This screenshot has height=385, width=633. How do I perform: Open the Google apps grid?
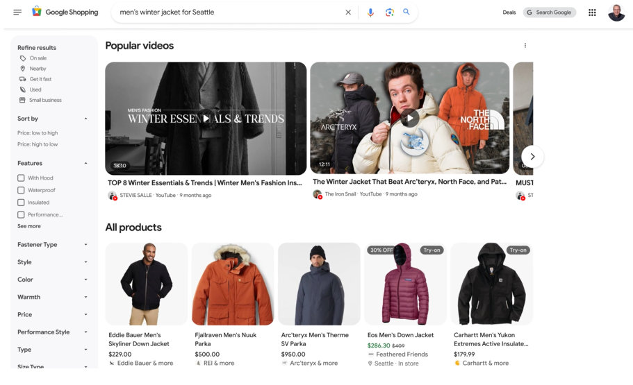592,12
